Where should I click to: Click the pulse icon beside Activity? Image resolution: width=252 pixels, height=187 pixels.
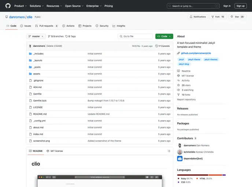tap(178, 80)
